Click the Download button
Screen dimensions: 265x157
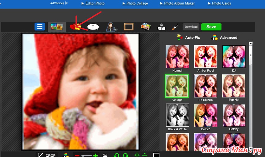click(x=191, y=27)
